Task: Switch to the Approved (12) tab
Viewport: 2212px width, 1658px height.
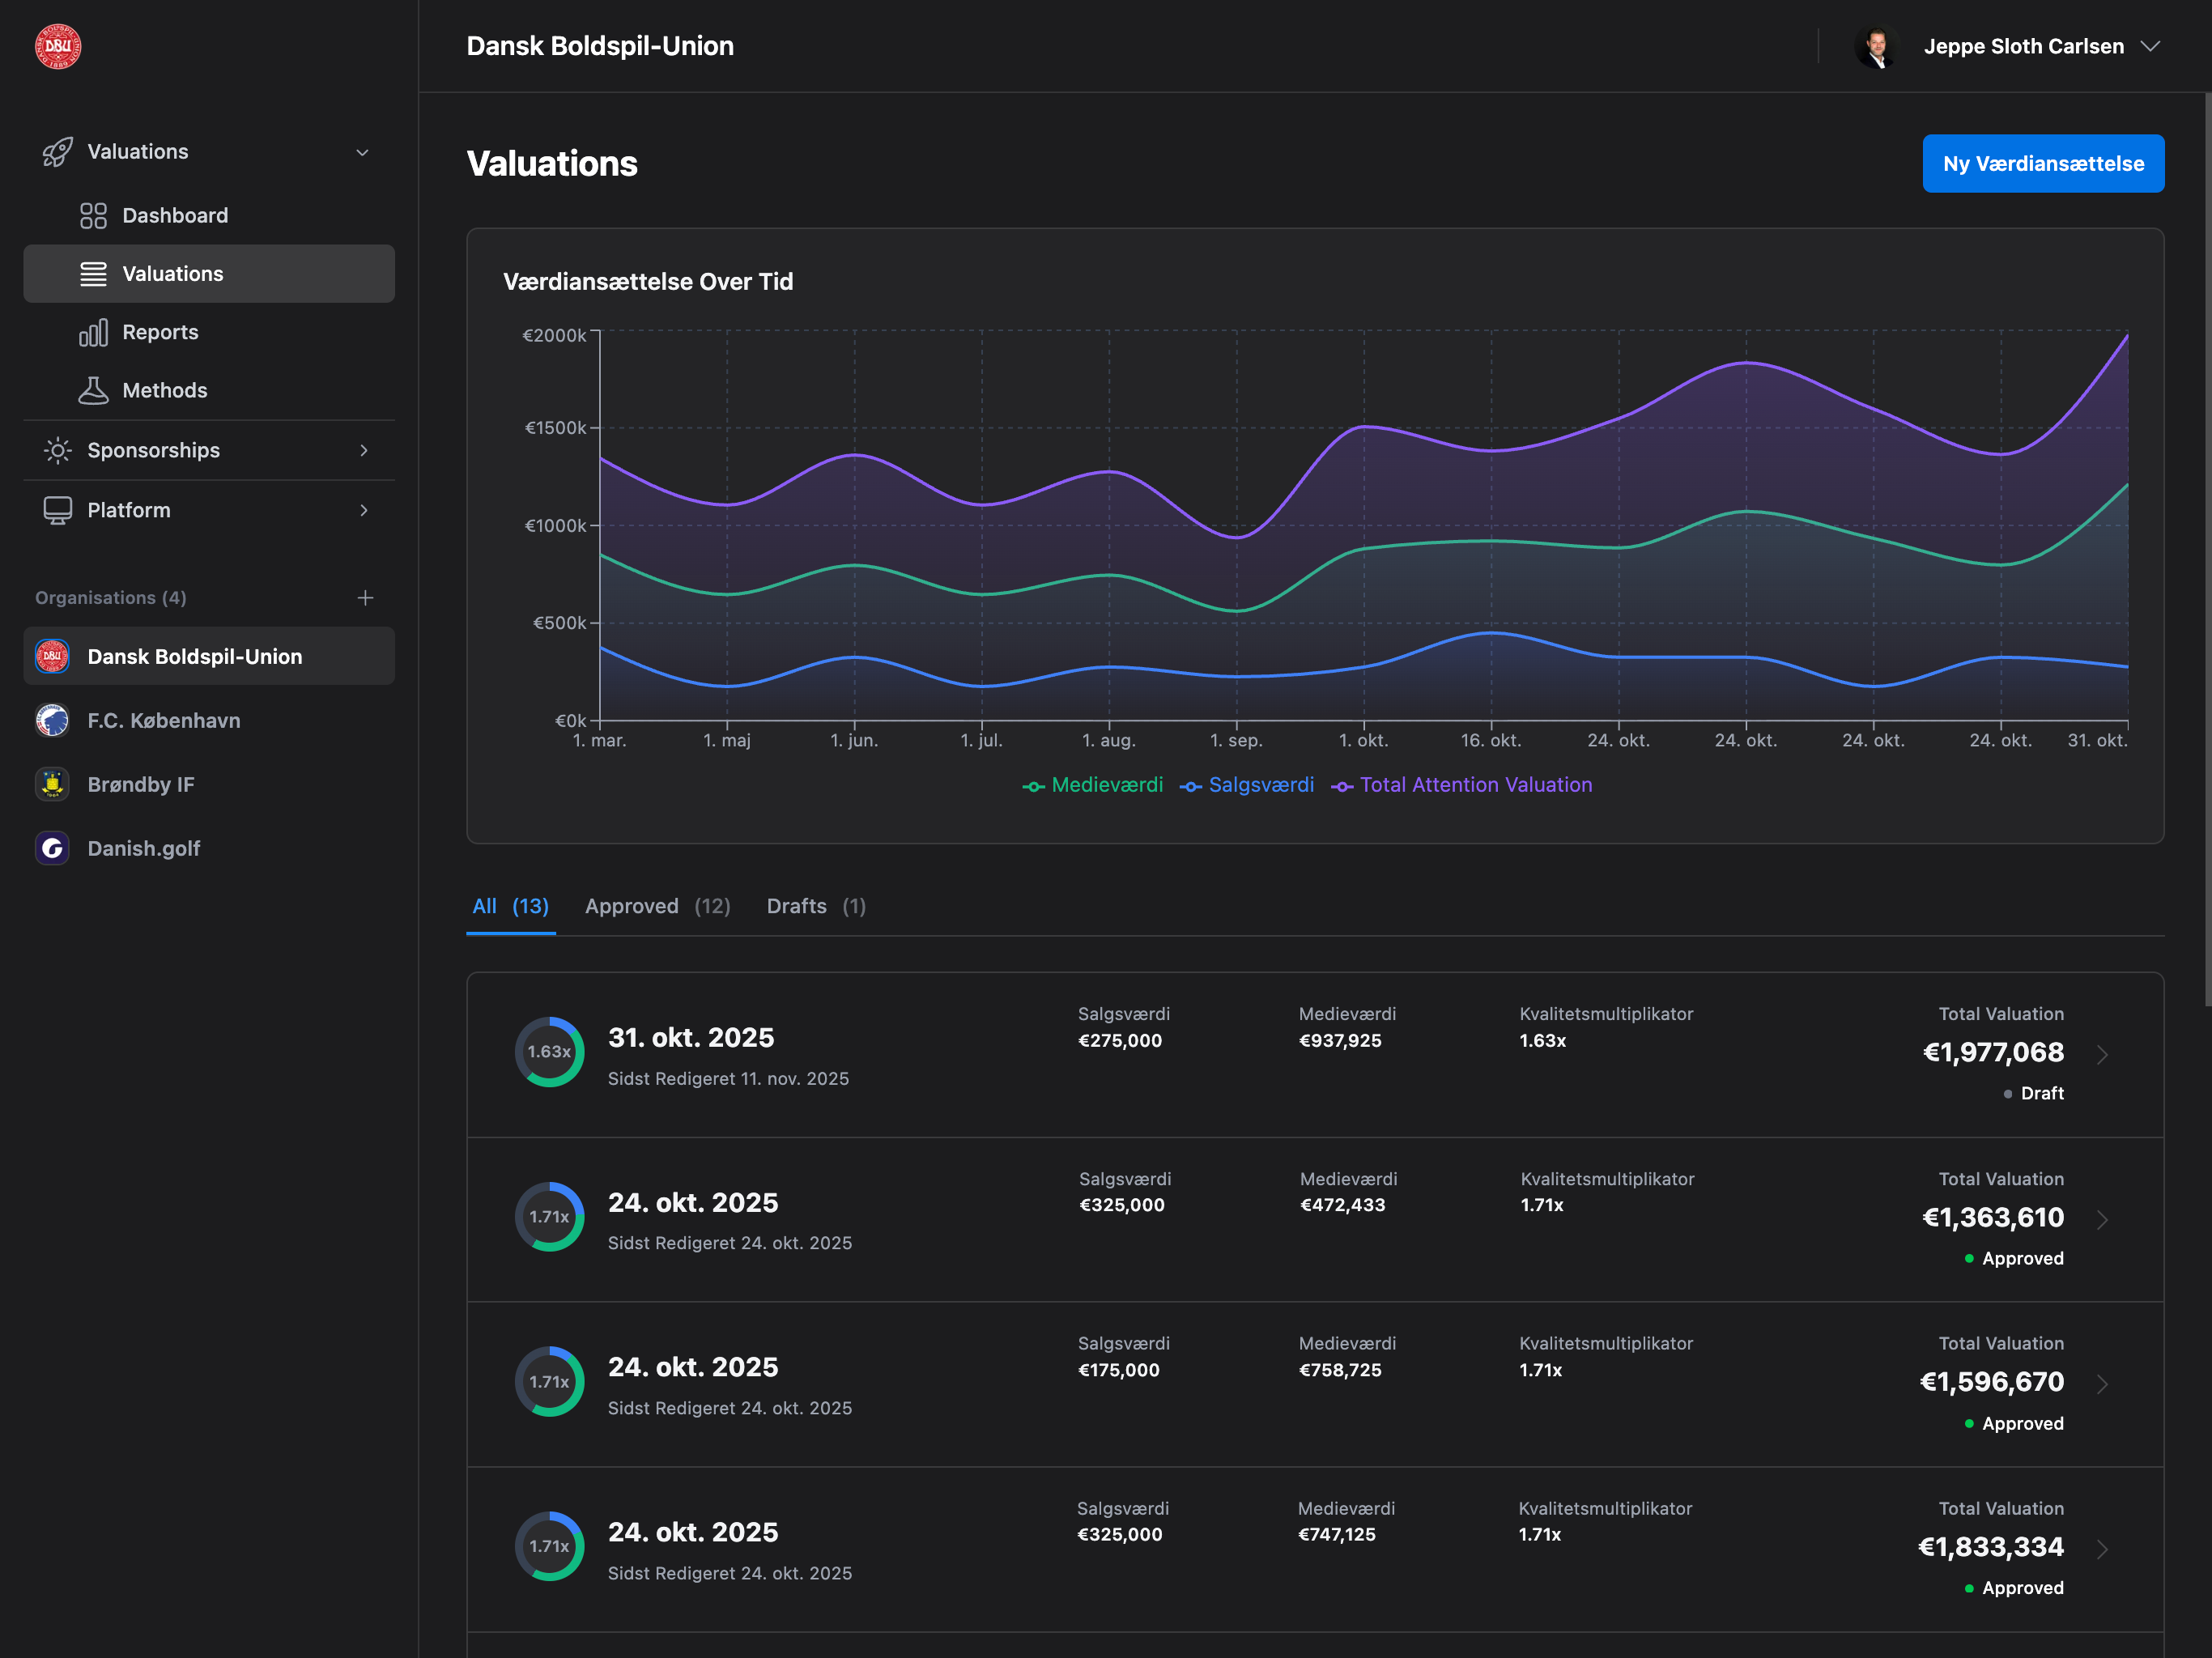Action: pyautogui.click(x=657, y=906)
